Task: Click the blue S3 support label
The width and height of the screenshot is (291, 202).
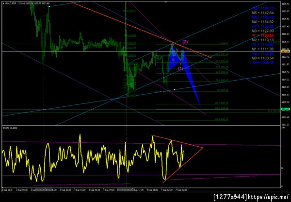Action: click(262, 63)
